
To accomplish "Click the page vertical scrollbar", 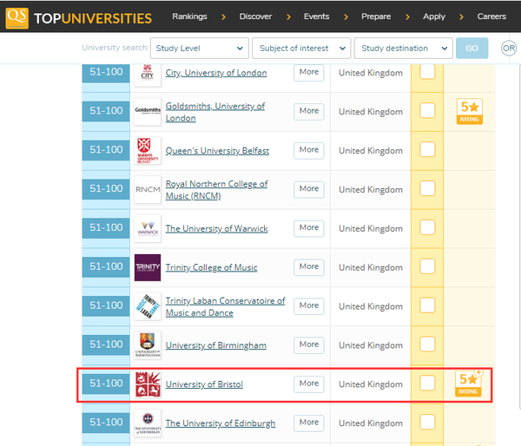I will coord(519,238).
